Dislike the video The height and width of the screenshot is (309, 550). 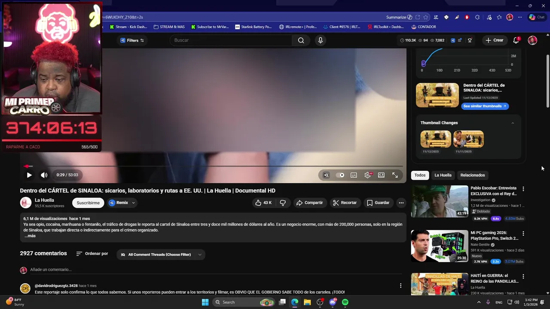[283, 203]
